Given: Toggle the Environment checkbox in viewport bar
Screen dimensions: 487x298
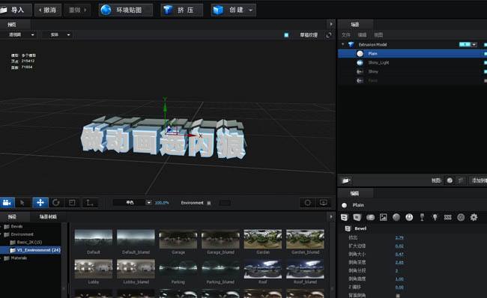Looking at the screenshot, I should (209, 203).
